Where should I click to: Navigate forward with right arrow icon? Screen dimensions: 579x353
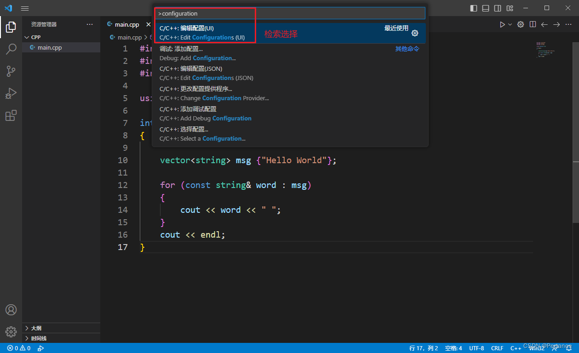coord(556,24)
